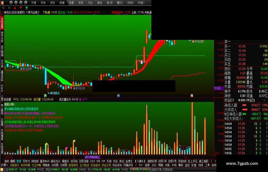Screen dimensions: 268x172
Task: Click the 资金分布 button
Action: pos(106,165)
